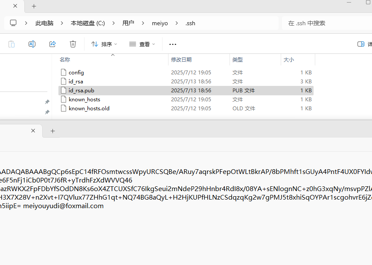Click the rename icon in toolbar
Viewport: 372px width, 265px height.
(32, 44)
